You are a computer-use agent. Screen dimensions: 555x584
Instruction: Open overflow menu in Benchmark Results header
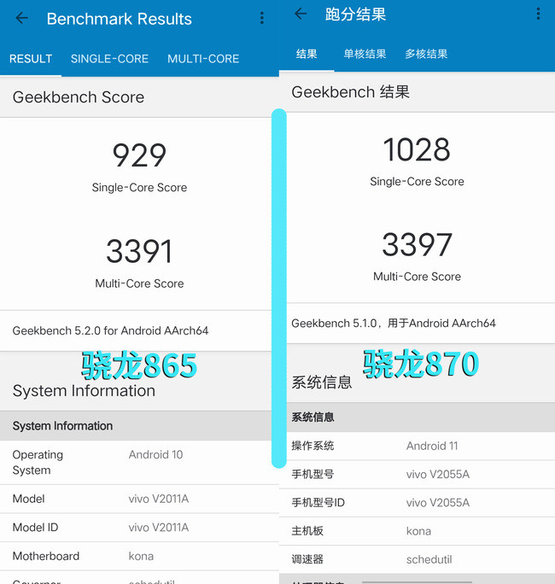(262, 18)
